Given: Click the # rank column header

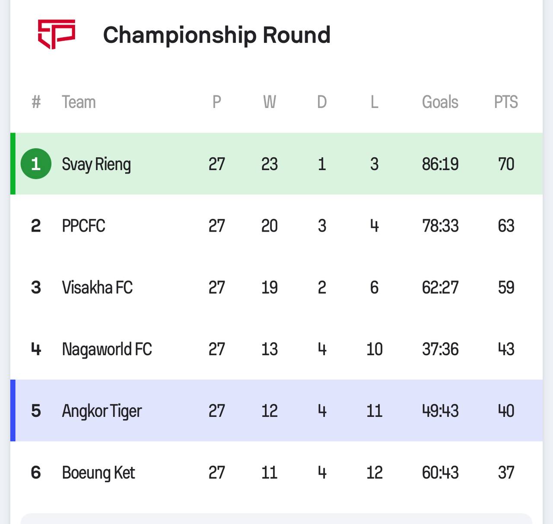Looking at the screenshot, I should click(x=36, y=102).
